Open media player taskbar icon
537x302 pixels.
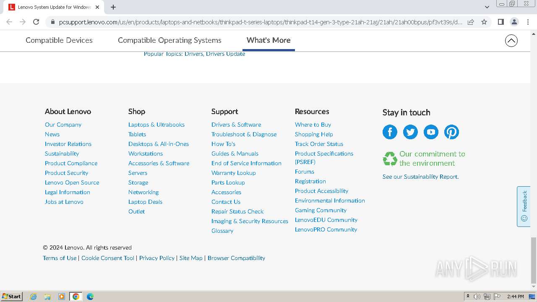[x=62, y=297]
